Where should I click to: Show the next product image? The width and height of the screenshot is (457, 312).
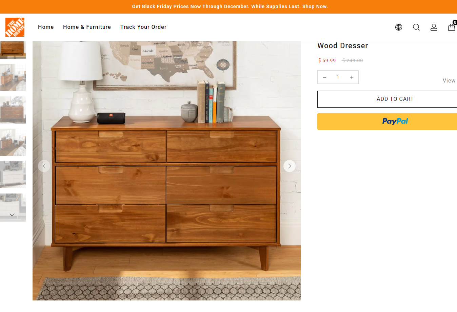point(290,166)
